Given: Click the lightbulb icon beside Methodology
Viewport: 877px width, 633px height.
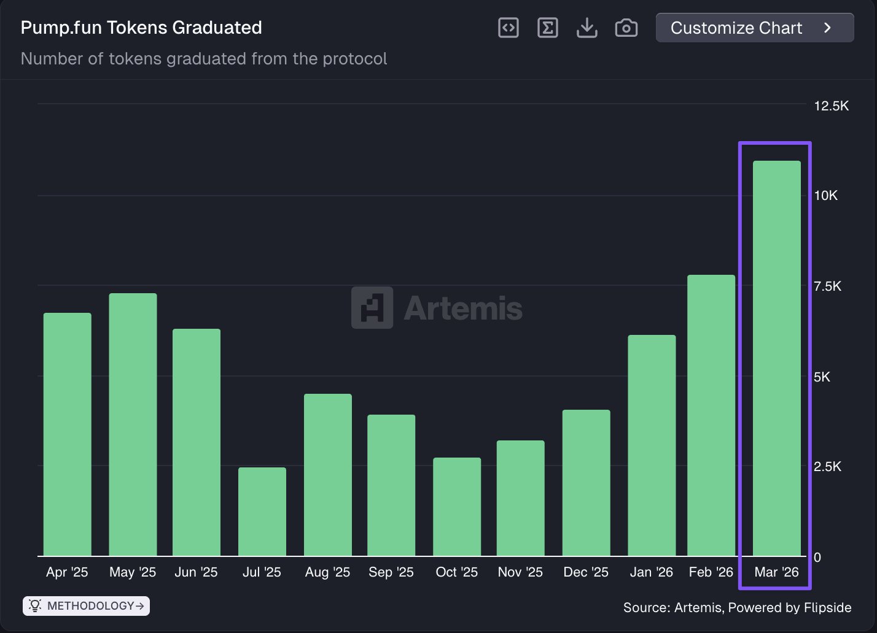Looking at the screenshot, I should pyautogui.click(x=35, y=606).
